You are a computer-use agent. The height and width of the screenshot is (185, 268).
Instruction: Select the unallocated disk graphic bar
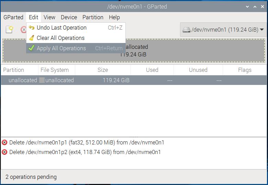(134, 51)
